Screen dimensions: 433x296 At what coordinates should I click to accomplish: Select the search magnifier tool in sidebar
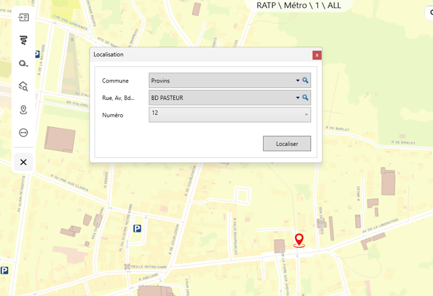tap(24, 63)
